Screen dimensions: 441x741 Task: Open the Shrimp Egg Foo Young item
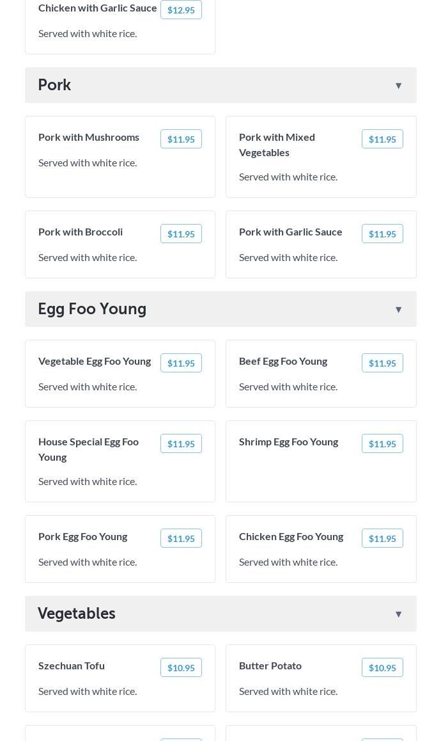[288, 442]
